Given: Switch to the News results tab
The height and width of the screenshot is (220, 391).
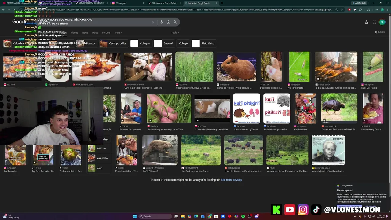Looking at the screenshot, I should [x=85, y=33].
